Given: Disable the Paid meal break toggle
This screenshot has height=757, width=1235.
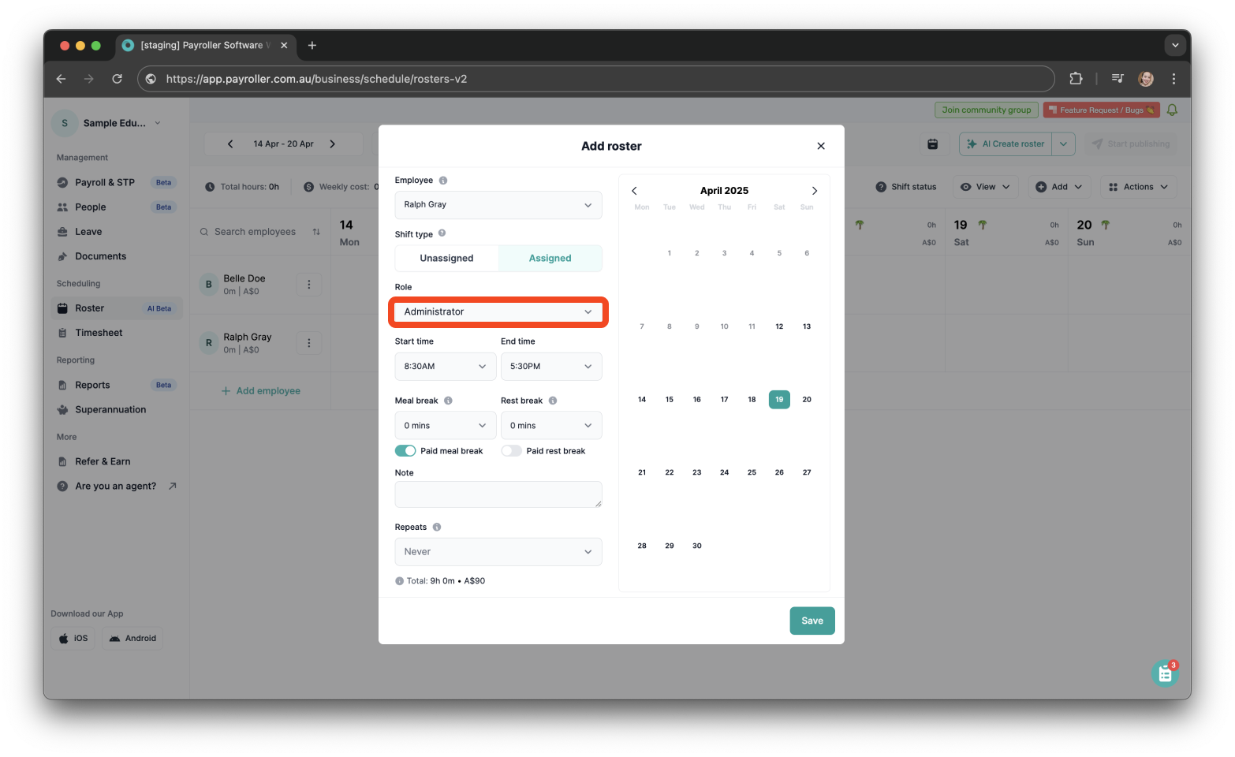Looking at the screenshot, I should tap(405, 450).
